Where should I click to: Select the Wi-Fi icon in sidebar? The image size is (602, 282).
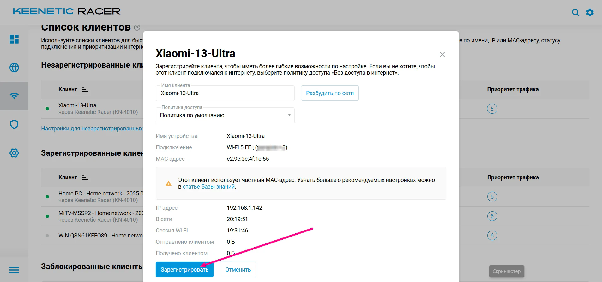14,96
